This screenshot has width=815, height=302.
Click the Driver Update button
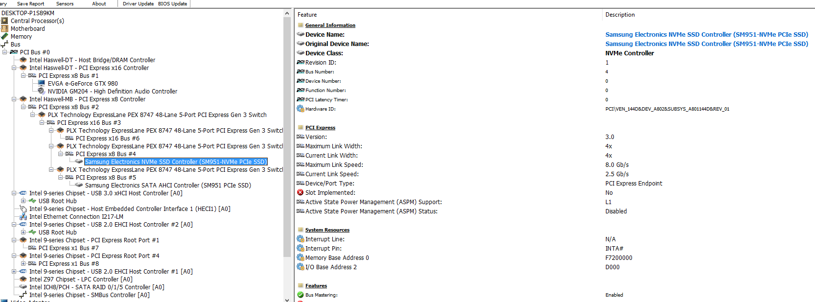click(138, 4)
